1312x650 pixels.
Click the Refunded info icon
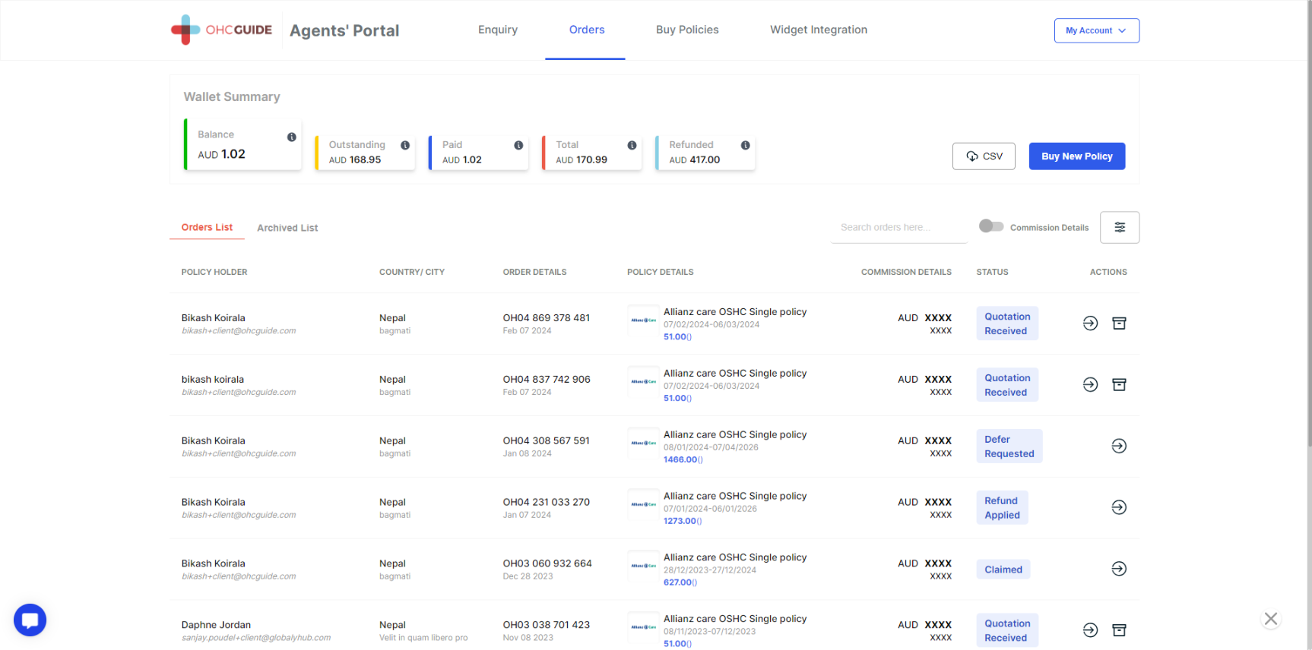[x=745, y=145]
